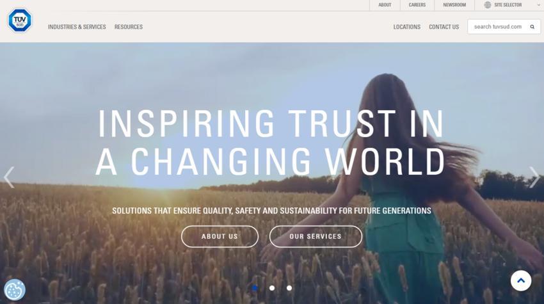
Task: Go to the Newsroom
Action: click(x=454, y=5)
